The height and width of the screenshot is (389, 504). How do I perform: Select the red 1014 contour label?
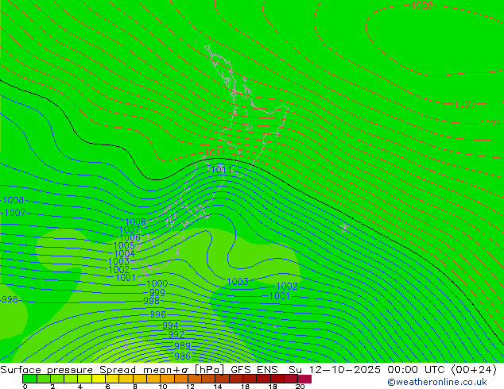(x=215, y=152)
